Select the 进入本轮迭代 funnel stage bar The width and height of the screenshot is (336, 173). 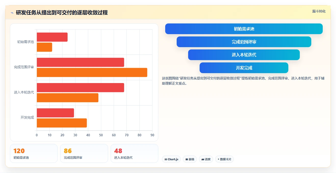[x=244, y=55]
